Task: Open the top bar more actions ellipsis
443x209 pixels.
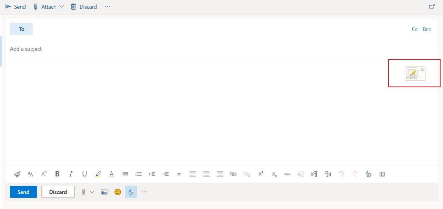Action: 107,7
